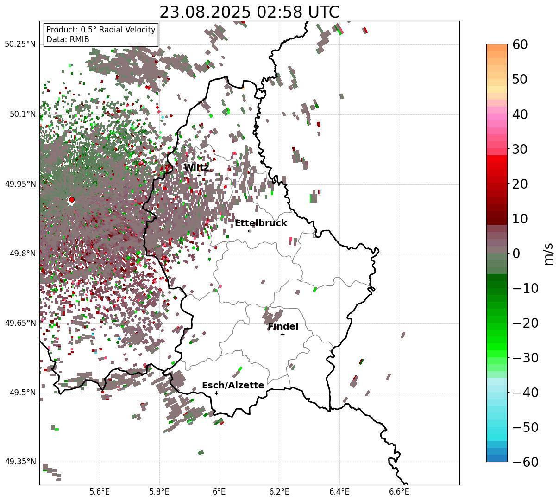Click the colorbar value 20
The width and height of the screenshot is (559, 501).
click(x=520, y=184)
